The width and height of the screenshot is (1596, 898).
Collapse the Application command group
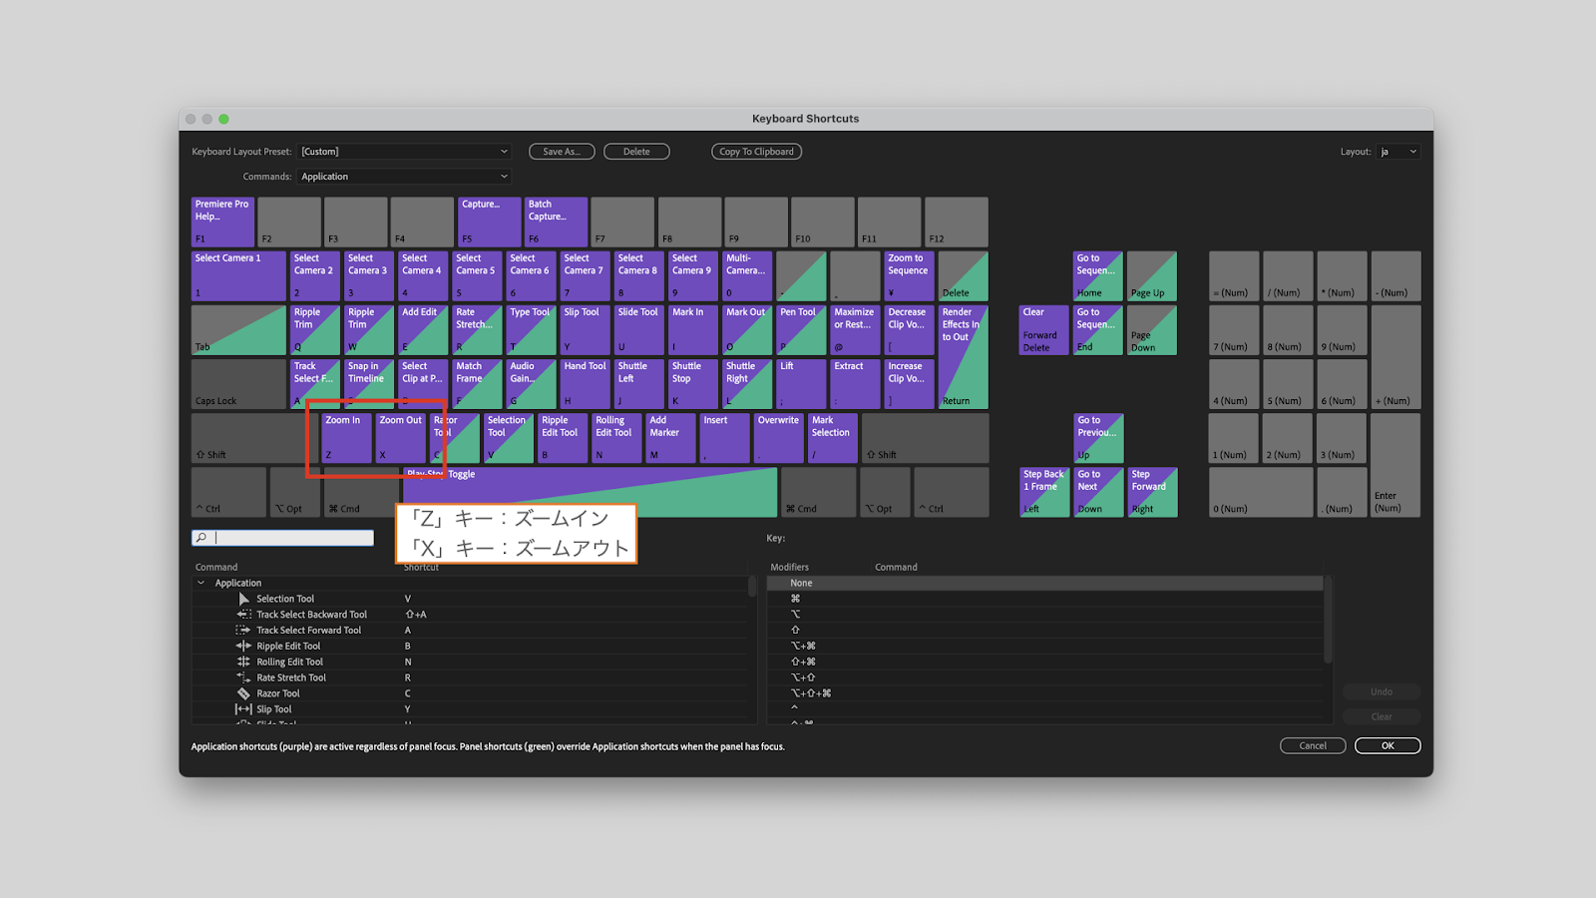pyautogui.click(x=201, y=583)
